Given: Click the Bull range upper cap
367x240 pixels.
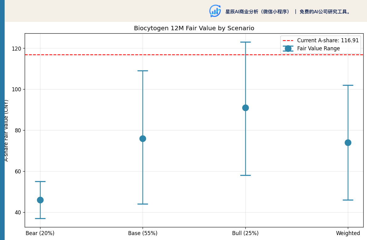Looking at the screenshot, I should pyautogui.click(x=245, y=42).
